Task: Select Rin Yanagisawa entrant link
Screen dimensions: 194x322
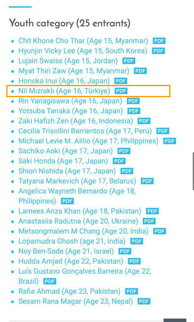Action: click(70, 101)
